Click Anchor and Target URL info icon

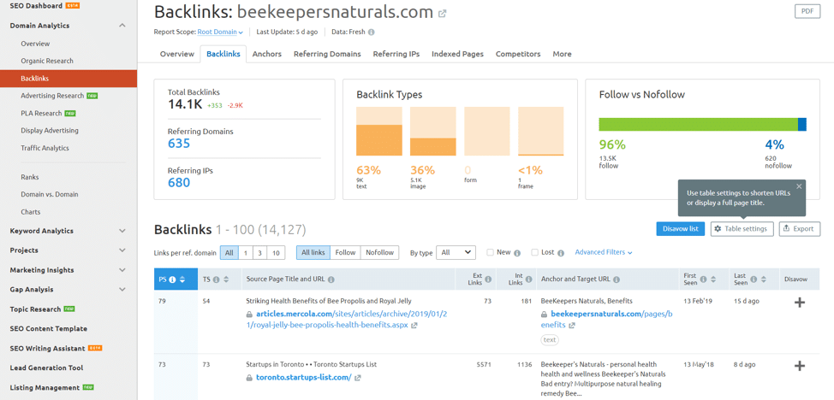[x=616, y=279]
